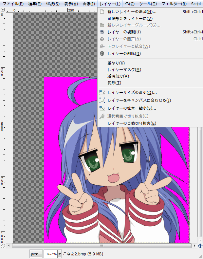Close the レイヤー(L) menu
The image size is (203, 259).
(110, 4)
